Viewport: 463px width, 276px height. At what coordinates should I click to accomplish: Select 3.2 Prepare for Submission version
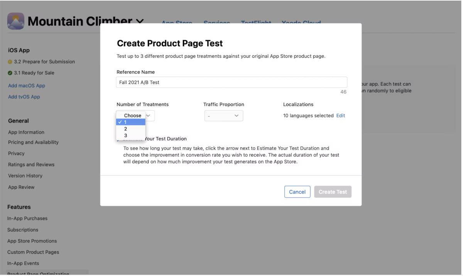click(x=44, y=62)
